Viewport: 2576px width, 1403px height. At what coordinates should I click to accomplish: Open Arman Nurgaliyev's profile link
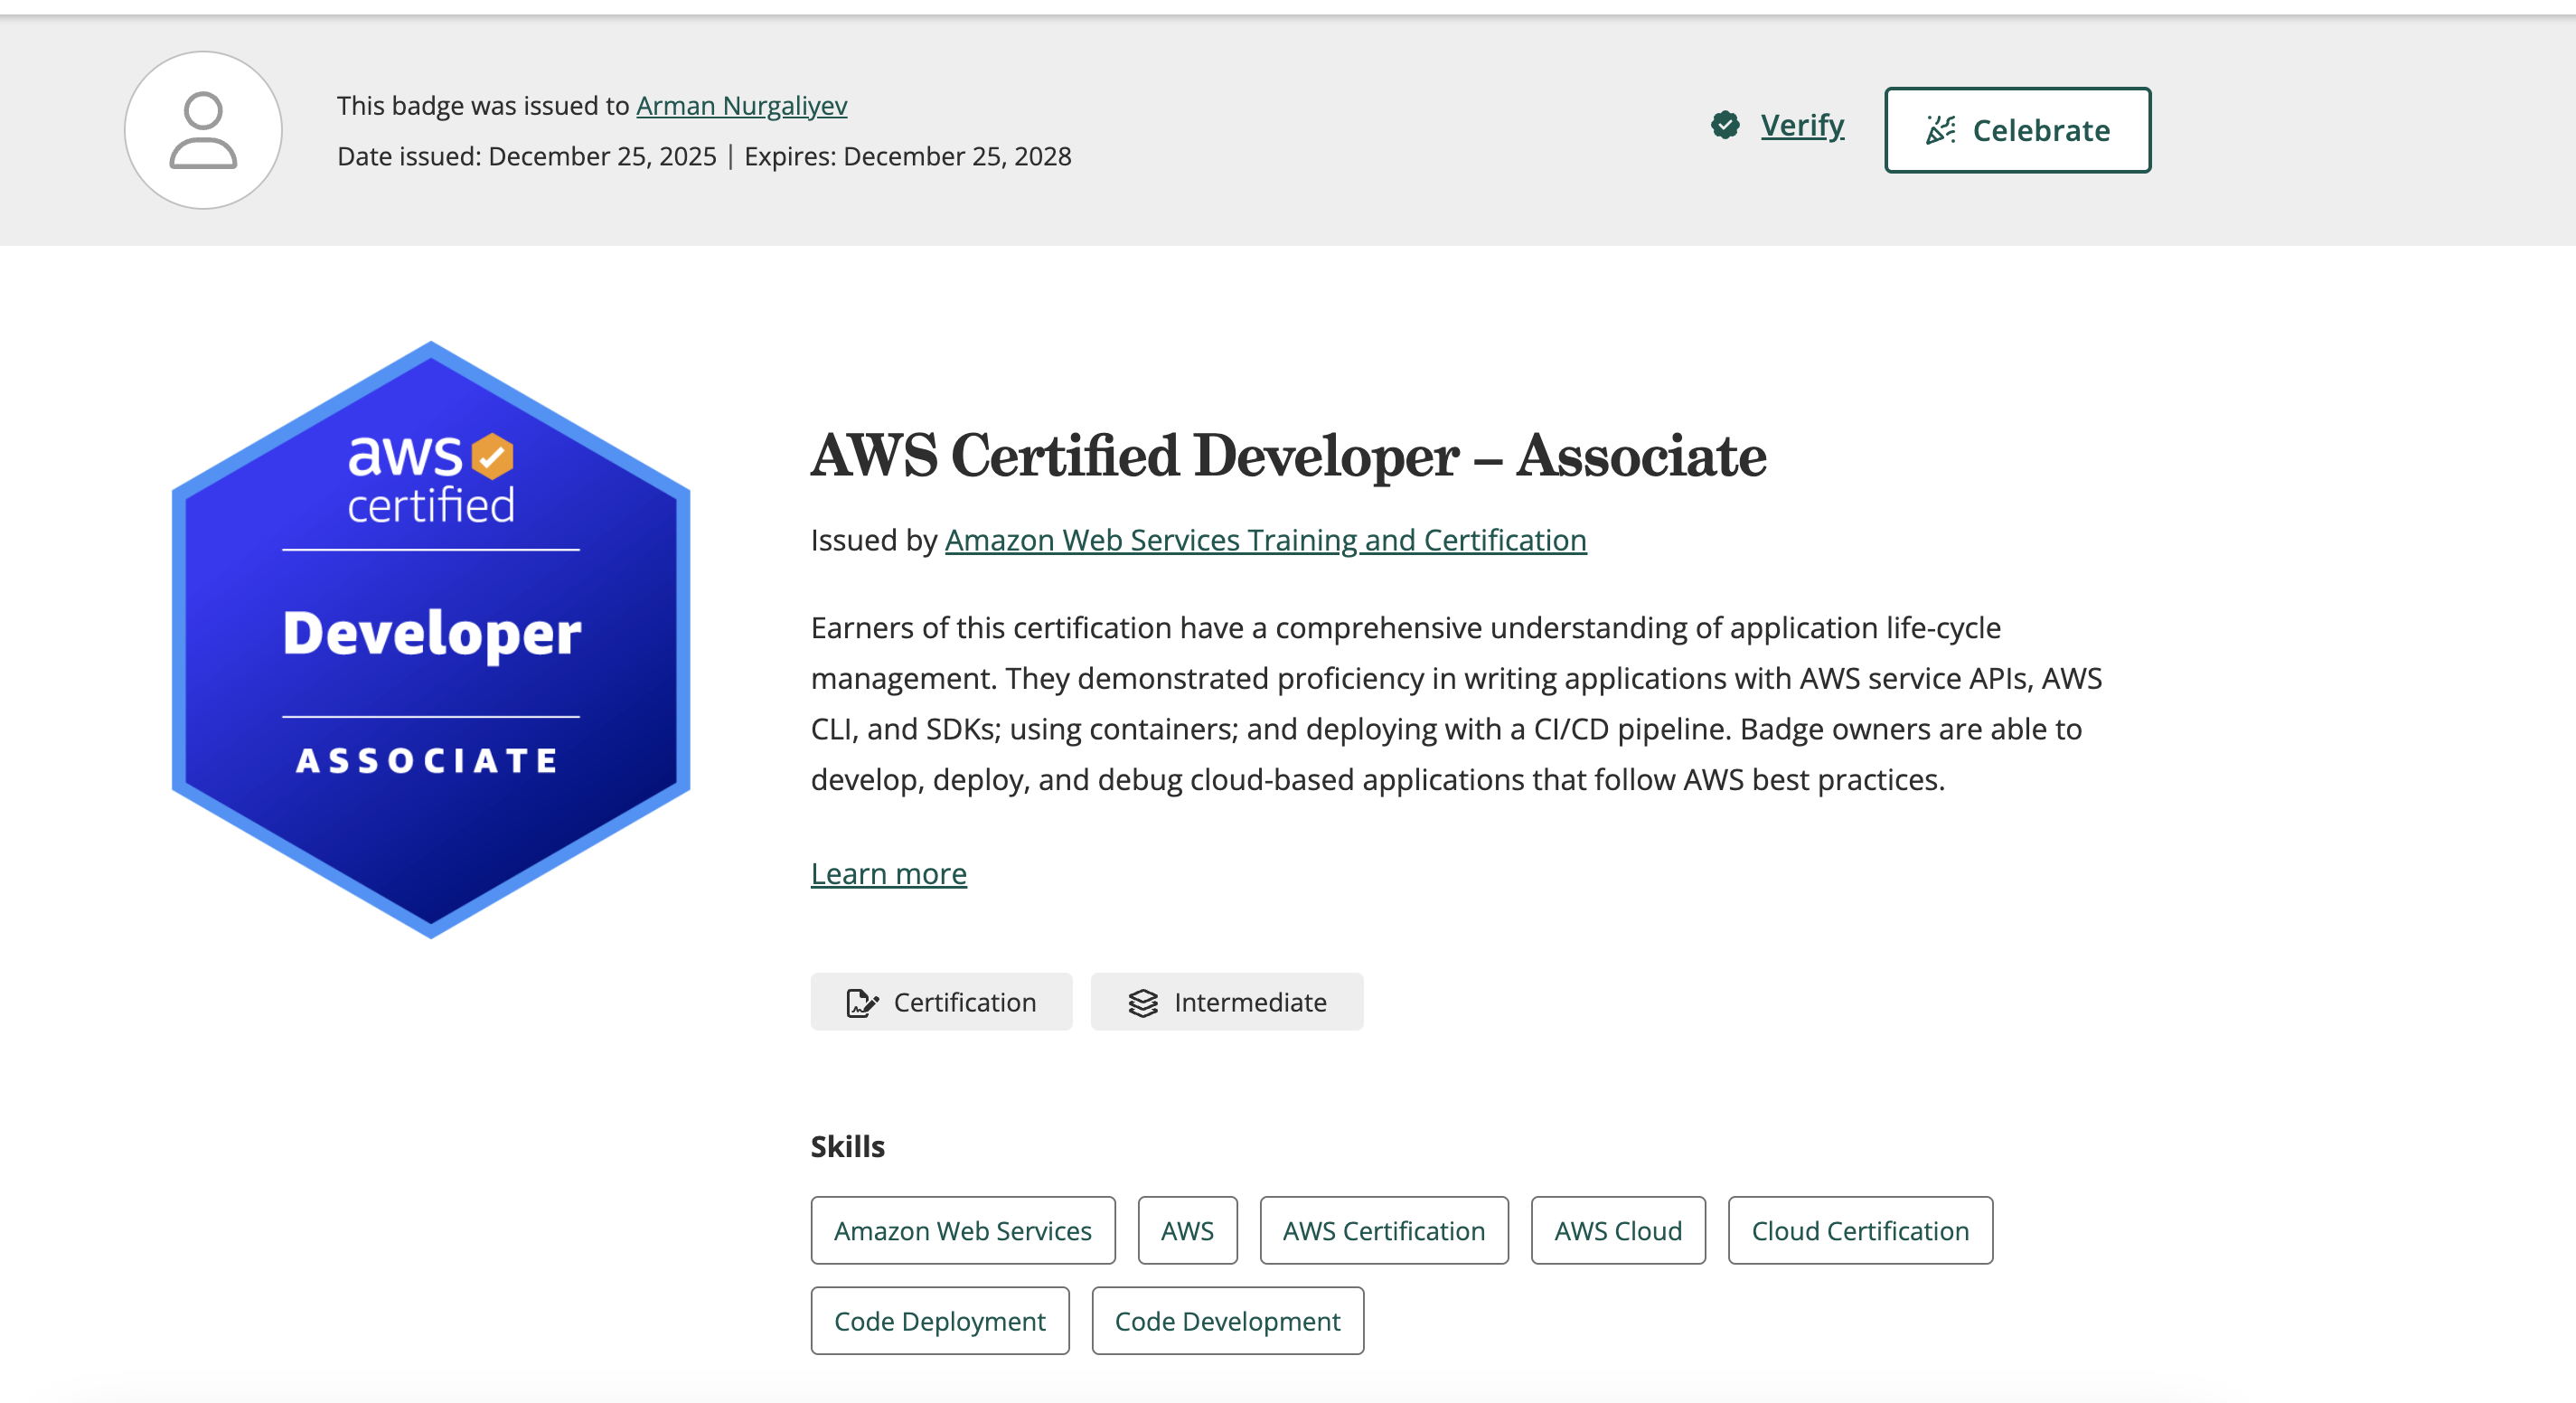[742, 105]
